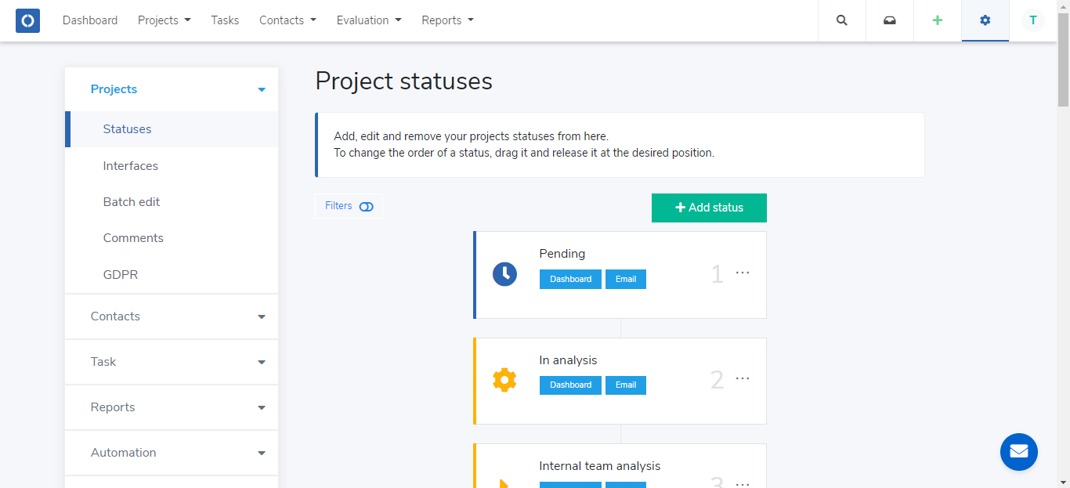
Task: Click the Add status button
Action: (x=709, y=208)
